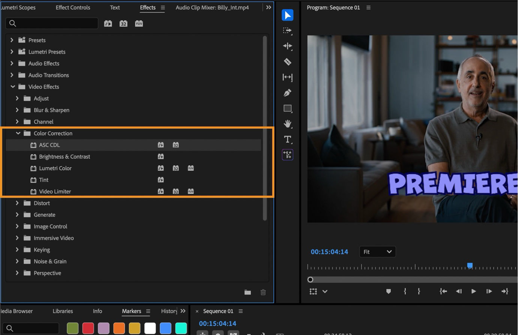
Task: Select the Ripple Edit tool
Action: 287,46
